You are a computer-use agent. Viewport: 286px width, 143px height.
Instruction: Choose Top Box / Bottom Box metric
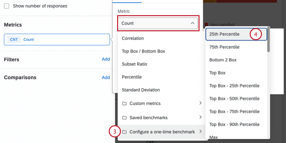(x=143, y=51)
